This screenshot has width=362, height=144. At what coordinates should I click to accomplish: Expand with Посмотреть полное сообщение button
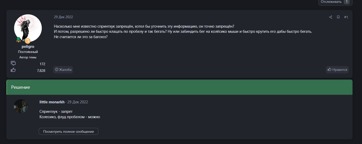(68, 131)
